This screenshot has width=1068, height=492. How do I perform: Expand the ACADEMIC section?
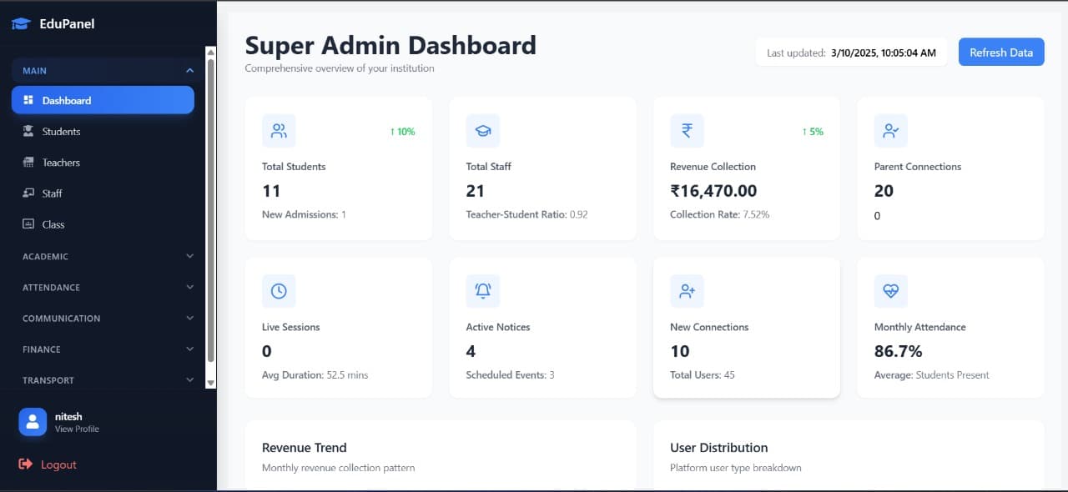[108, 256]
